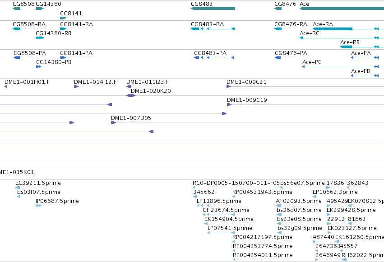This screenshot has height=262, width=384.
Task: Select the RP004254011.5prime EST glyph
Action: coord(234,260)
